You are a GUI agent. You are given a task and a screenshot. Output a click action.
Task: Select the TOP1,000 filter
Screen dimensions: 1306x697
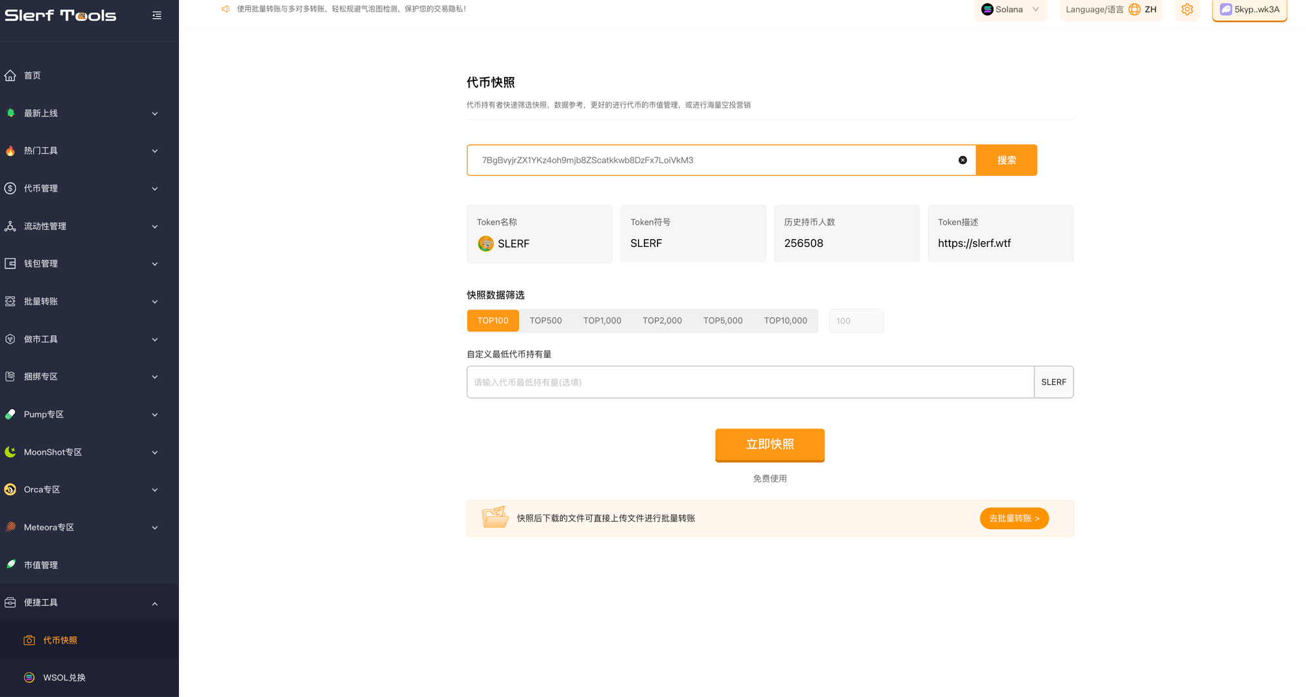click(602, 321)
